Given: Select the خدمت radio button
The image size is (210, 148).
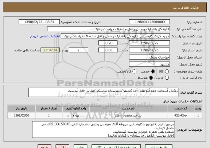Looking at the screenshot, I should (153, 72).
